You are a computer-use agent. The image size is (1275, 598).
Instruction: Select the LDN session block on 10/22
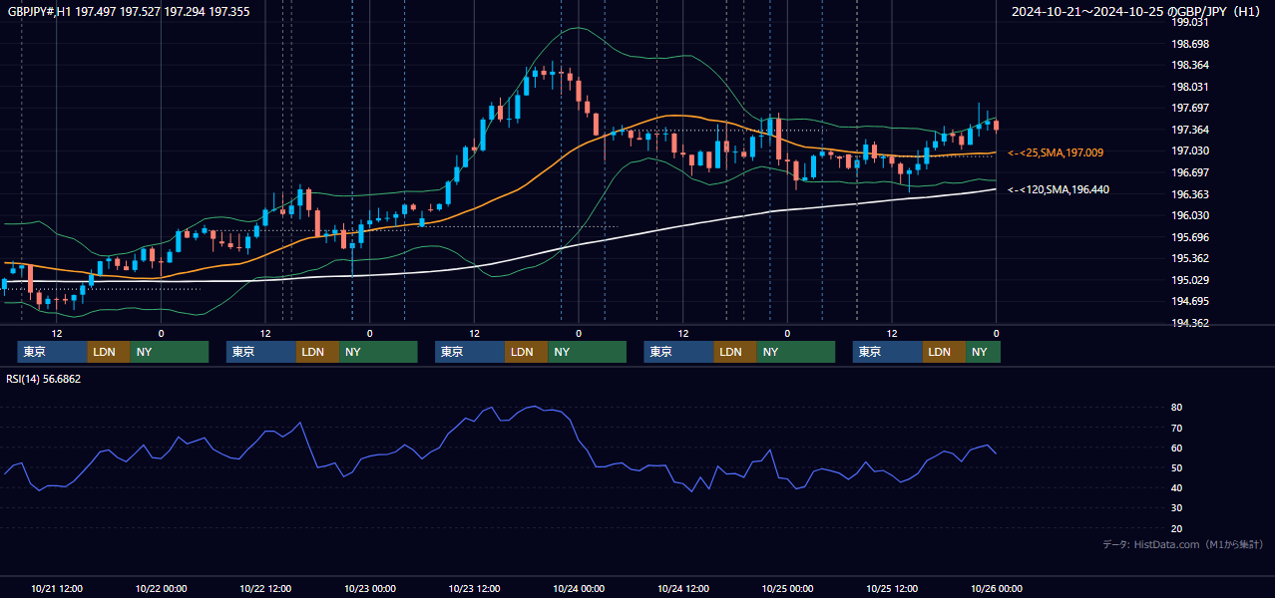[x=317, y=352]
